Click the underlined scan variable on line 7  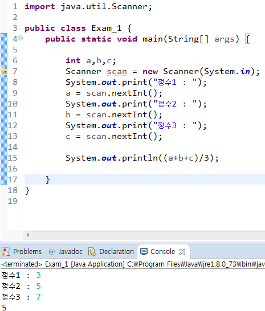pyautogui.click(x=117, y=72)
